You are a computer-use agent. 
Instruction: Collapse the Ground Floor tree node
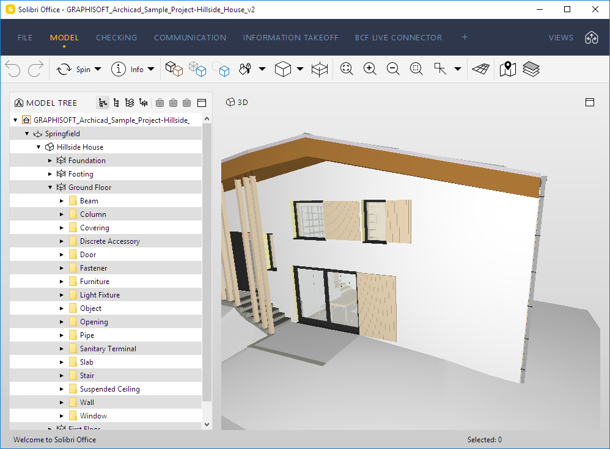50,187
